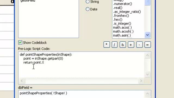The width and height of the screenshot is (174, 98).
Task: Click the return point.X code line
Action: pos(34,62)
